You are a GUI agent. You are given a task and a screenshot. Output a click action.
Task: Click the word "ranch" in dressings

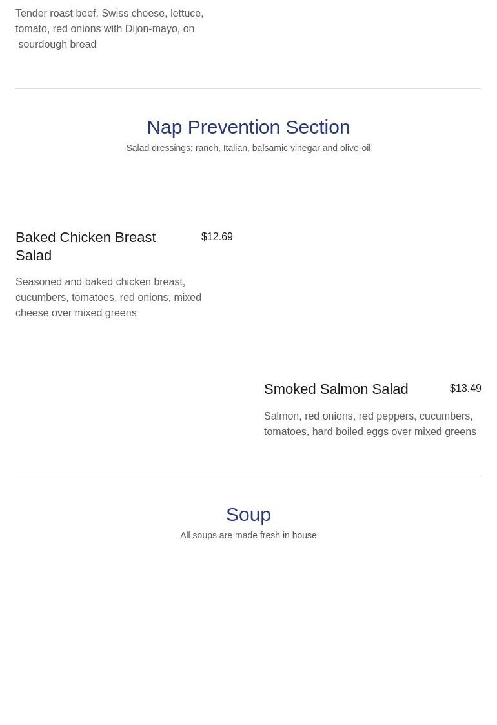207,148
